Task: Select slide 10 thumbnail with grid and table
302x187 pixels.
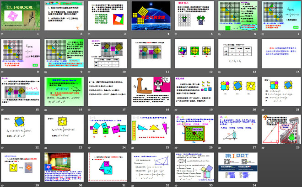Action: pyautogui.click(x=108, y=53)
